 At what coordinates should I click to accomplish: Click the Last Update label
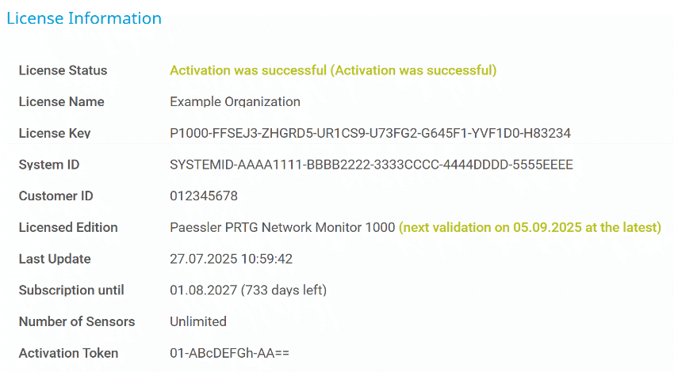(x=55, y=259)
